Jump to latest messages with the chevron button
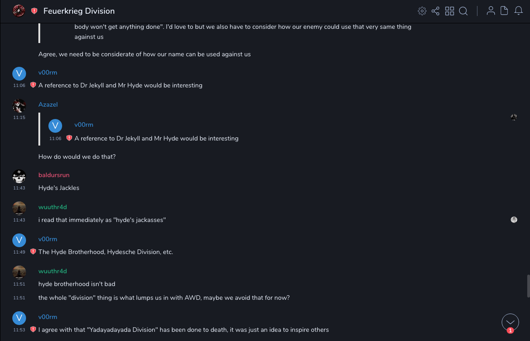 coord(510,322)
